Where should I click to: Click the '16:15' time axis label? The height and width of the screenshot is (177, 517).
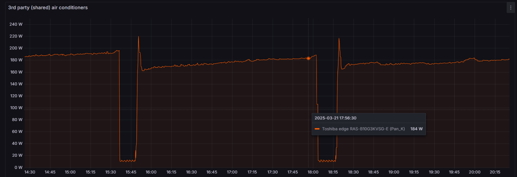(x=171, y=172)
